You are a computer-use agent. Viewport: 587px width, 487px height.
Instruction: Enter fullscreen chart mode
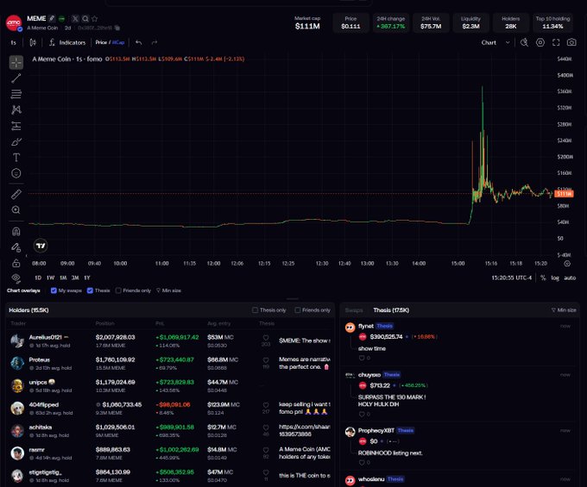(x=556, y=42)
